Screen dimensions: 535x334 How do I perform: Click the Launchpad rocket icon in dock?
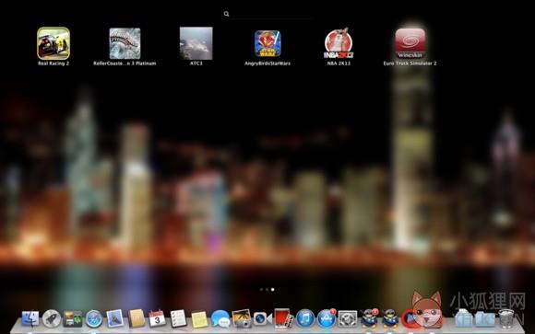(x=52, y=318)
